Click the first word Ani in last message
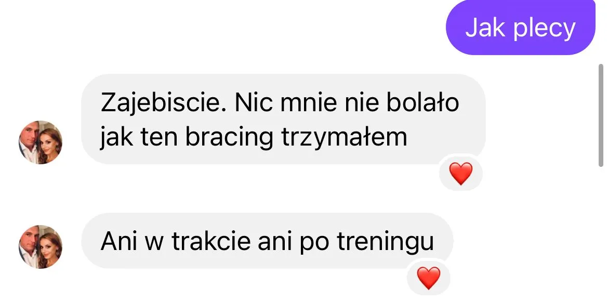This screenshot has width=608, height=302. point(116,241)
